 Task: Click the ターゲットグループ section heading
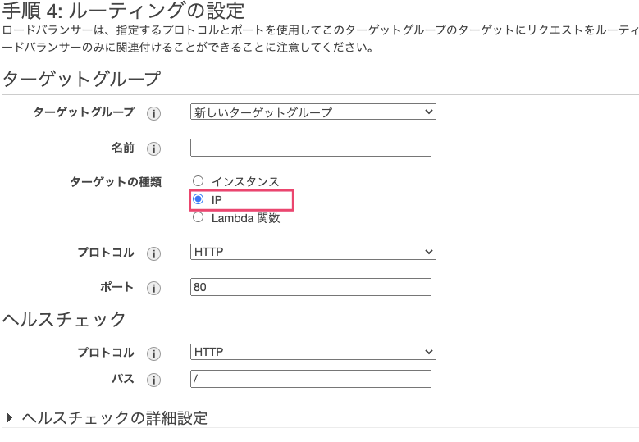coord(81,79)
